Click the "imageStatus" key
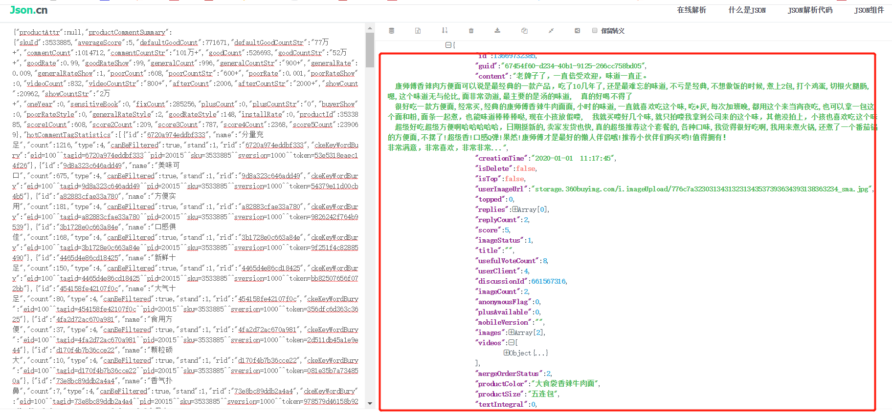The height and width of the screenshot is (416, 892). point(500,240)
